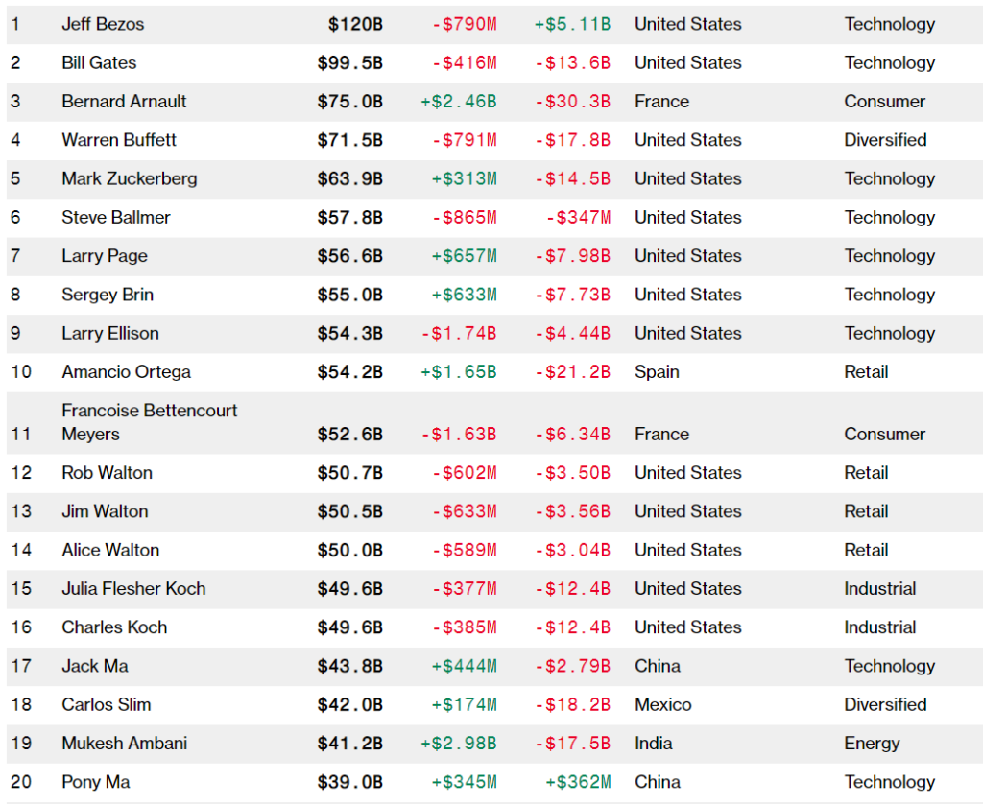Click on the name Bill Gates
Image resolution: width=983 pixels, height=804 pixels.
(99, 62)
